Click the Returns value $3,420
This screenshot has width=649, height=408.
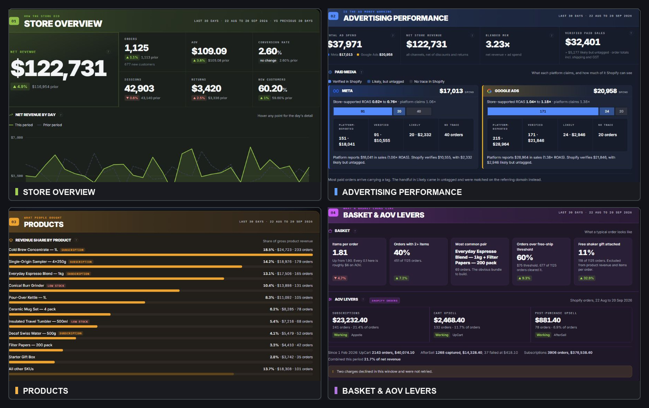(x=206, y=89)
